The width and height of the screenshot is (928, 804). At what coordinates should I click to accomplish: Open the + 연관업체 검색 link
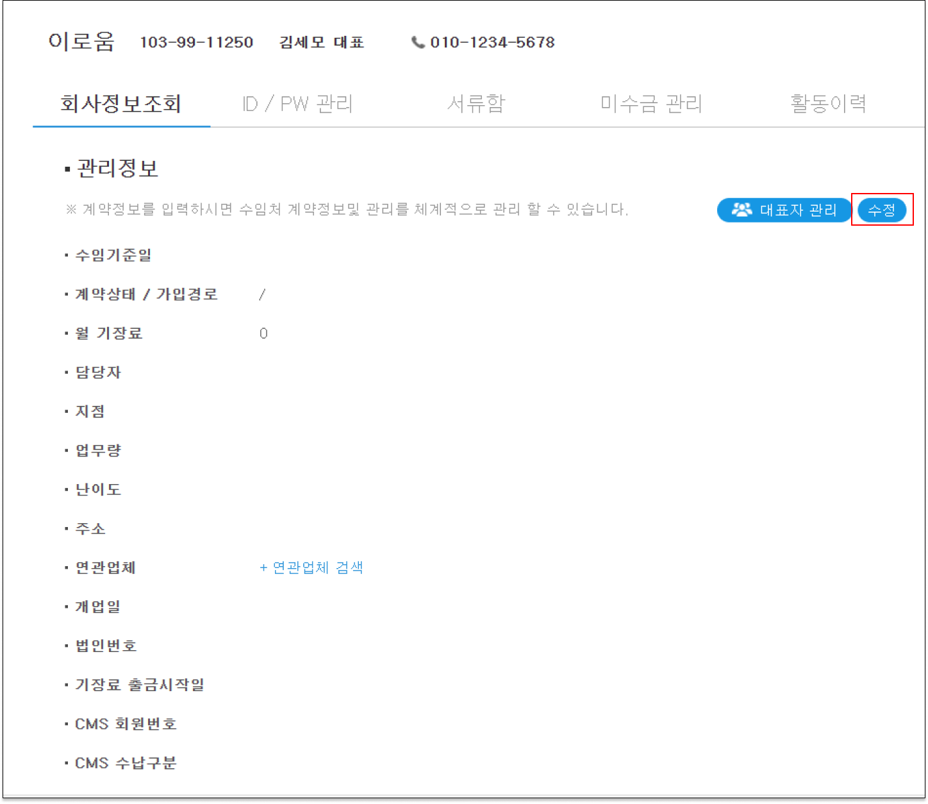coord(311,567)
